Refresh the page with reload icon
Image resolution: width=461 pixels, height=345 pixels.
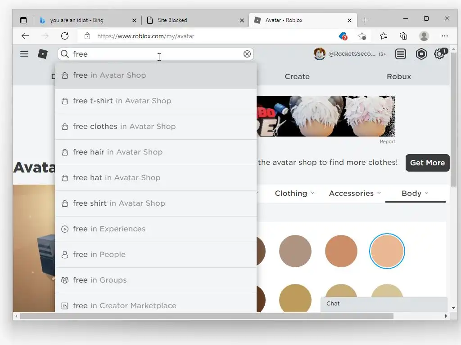(65, 36)
